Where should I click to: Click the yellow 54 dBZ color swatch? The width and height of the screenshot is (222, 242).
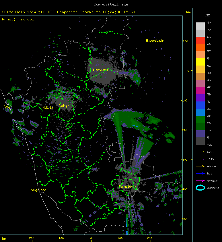pyautogui.click(x=200, y=62)
